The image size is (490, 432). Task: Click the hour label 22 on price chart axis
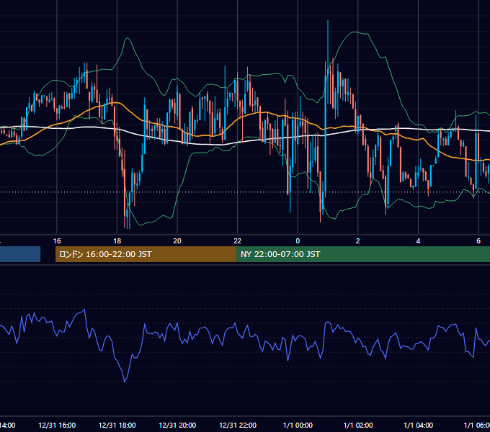tap(238, 241)
